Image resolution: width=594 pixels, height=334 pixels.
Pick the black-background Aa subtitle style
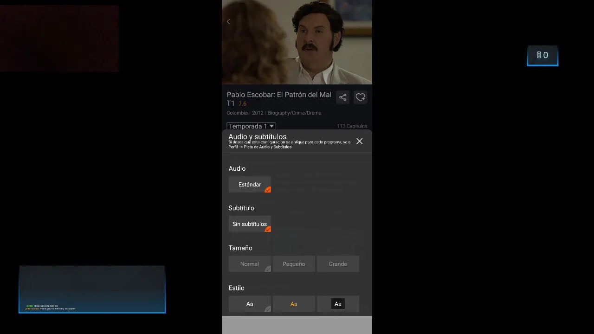point(338,304)
